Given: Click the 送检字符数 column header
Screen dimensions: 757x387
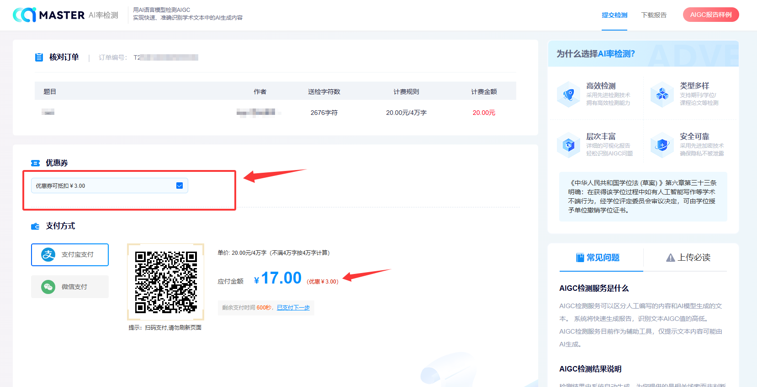Looking at the screenshot, I should [x=324, y=92].
